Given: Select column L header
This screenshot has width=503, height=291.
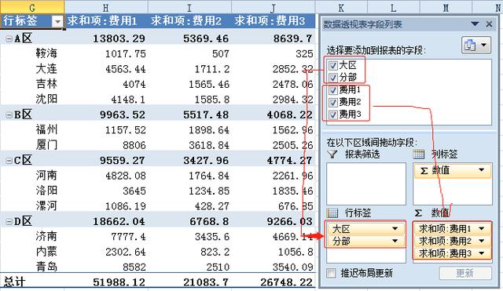Looking at the screenshot, I should (x=394, y=7).
